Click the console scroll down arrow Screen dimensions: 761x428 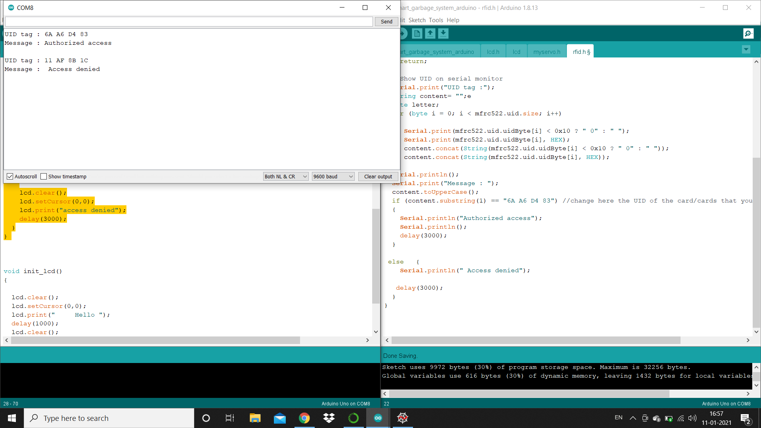(756, 385)
